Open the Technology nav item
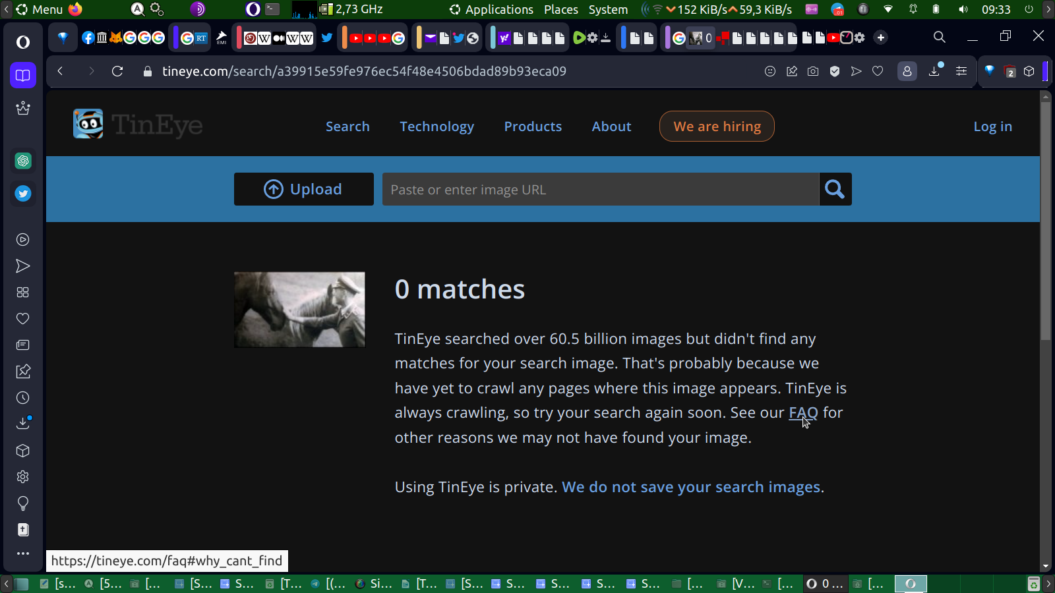 coord(437,127)
